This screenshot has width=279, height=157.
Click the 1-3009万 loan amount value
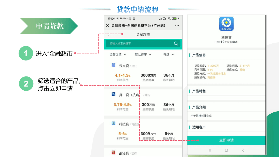click(x=213, y=66)
